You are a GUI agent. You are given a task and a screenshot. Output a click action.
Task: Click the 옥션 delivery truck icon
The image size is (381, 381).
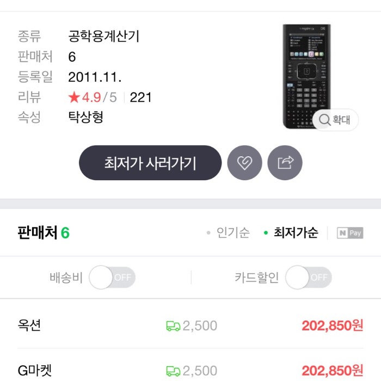pyautogui.click(x=173, y=326)
